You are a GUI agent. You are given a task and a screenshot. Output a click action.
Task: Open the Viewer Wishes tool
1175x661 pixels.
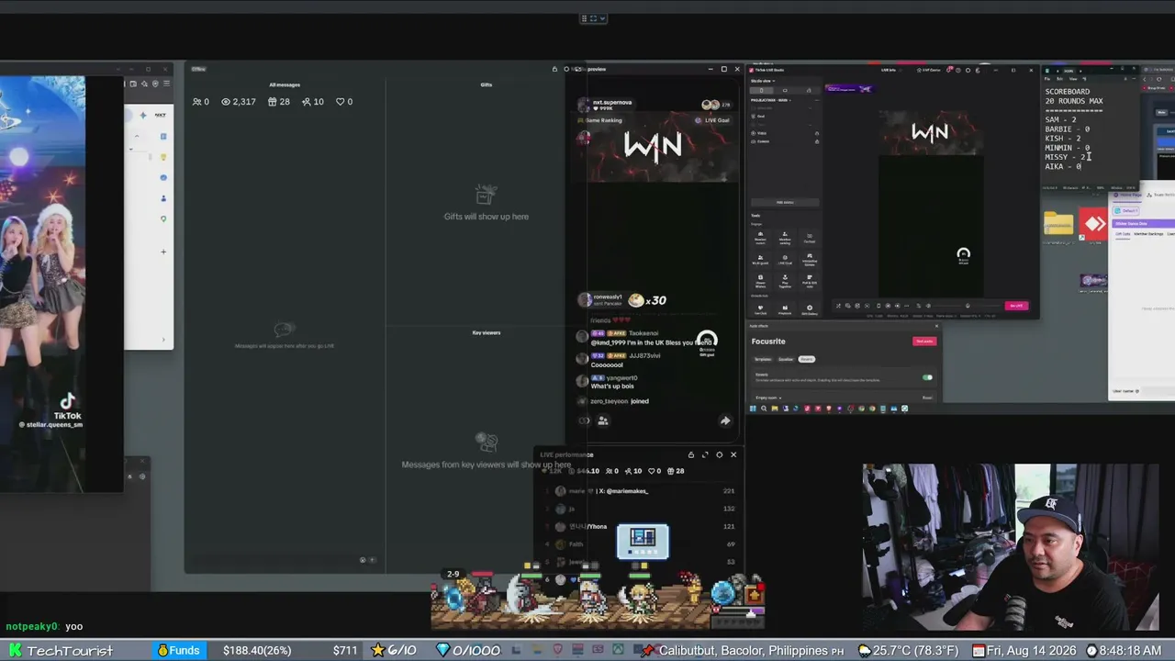point(760,283)
